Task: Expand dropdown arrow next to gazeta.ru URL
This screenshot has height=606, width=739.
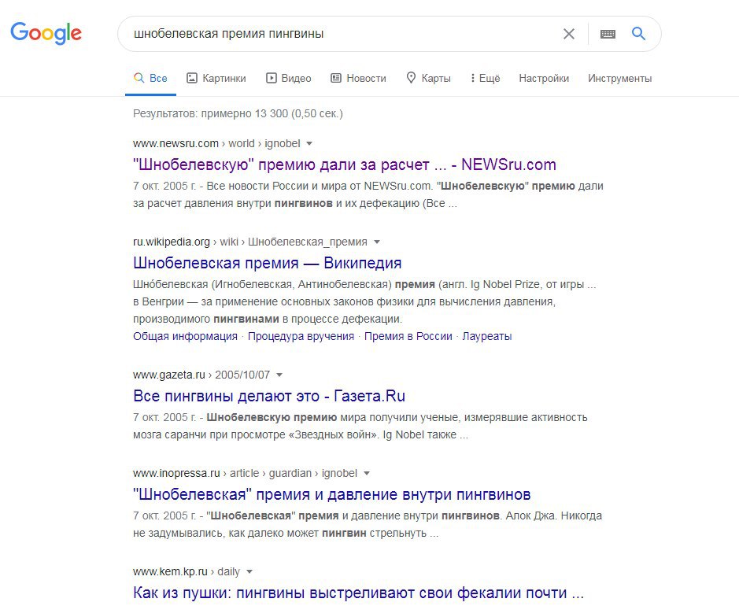Action: pyautogui.click(x=279, y=375)
